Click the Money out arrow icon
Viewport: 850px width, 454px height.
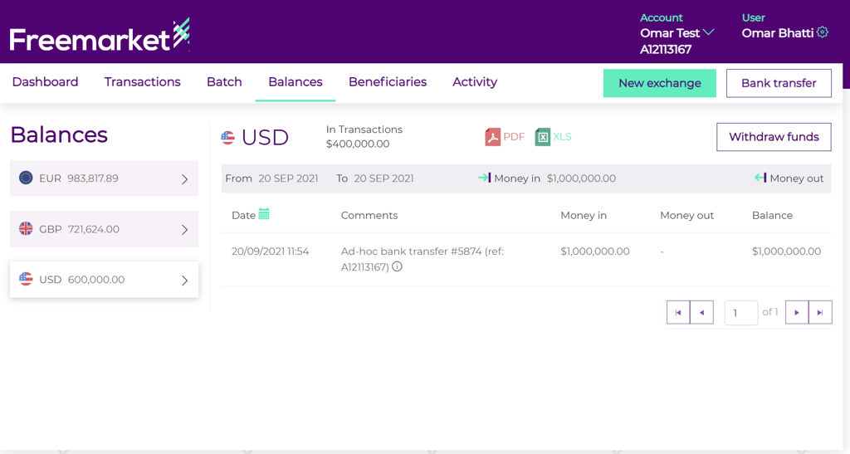tap(760, 177)
